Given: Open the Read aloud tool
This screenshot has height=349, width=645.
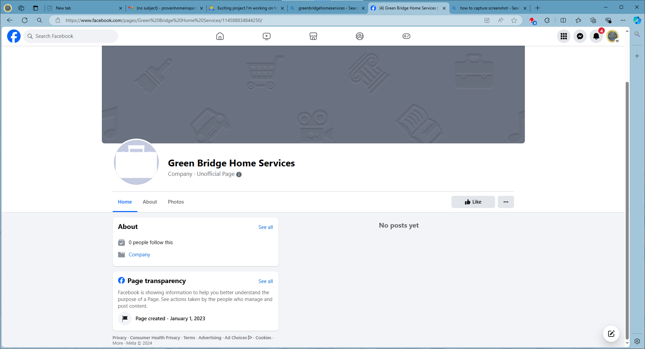Looking at the screenshot, I should coord(501,20).
